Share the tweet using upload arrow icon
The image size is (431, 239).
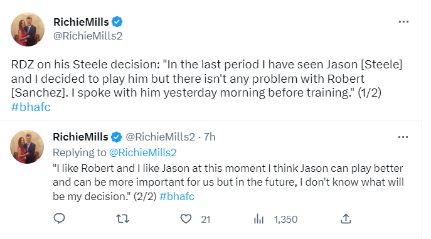pyautogui.click(x=346, y=219)
